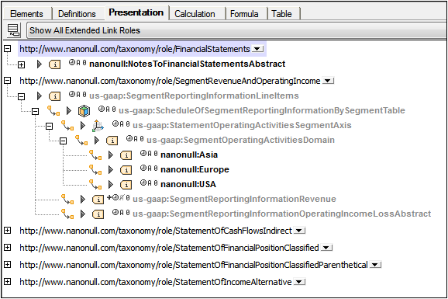Click item icon of nanonull:Asia
448x299 pixels.
(x=126, y=155)
